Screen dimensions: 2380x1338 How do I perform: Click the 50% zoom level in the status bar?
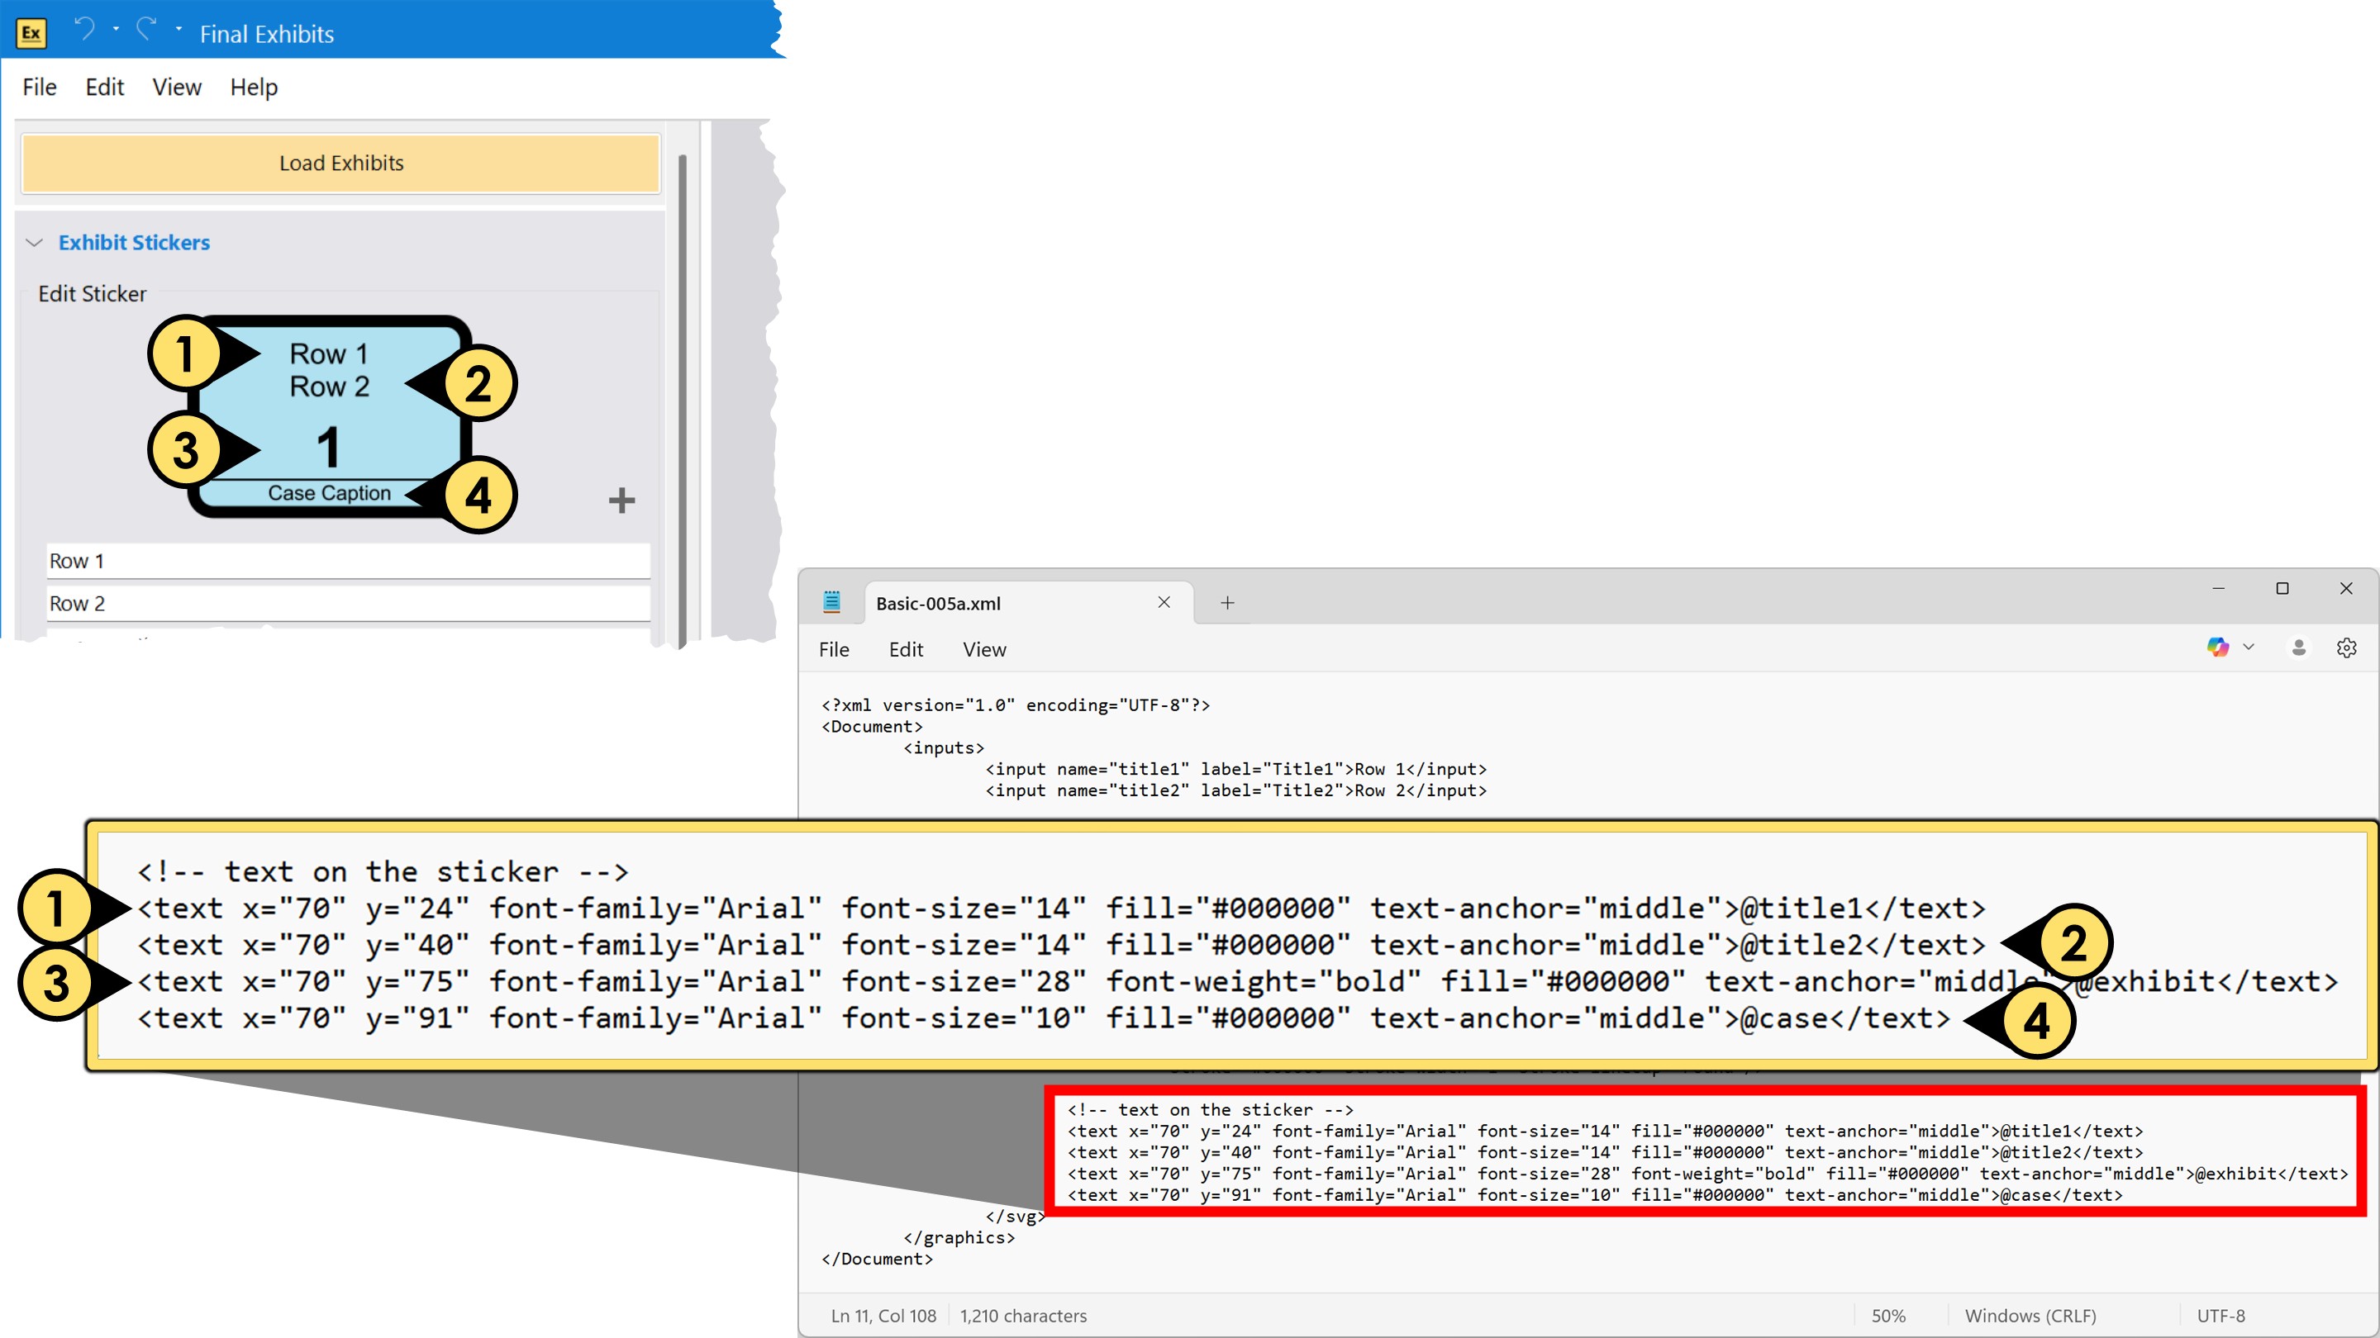point(1890,1315)
